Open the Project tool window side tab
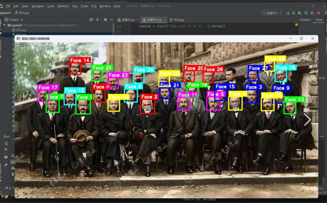This screenshot has width=327, height=203. coord(1,26)
